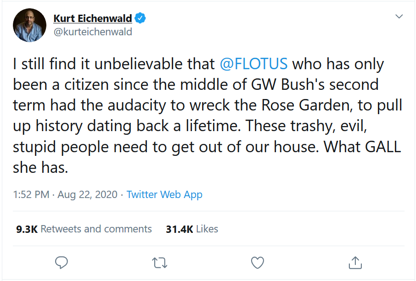Open the Twitter Web App source link

click(164, 195)
